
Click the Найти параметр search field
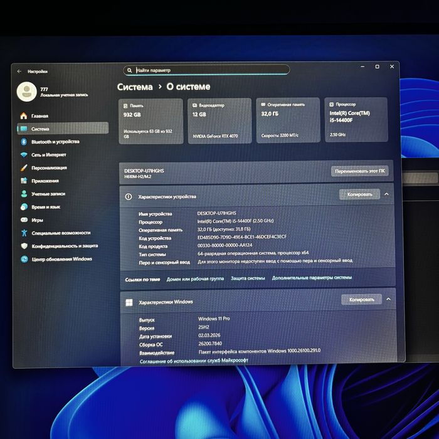click(206, 70)
